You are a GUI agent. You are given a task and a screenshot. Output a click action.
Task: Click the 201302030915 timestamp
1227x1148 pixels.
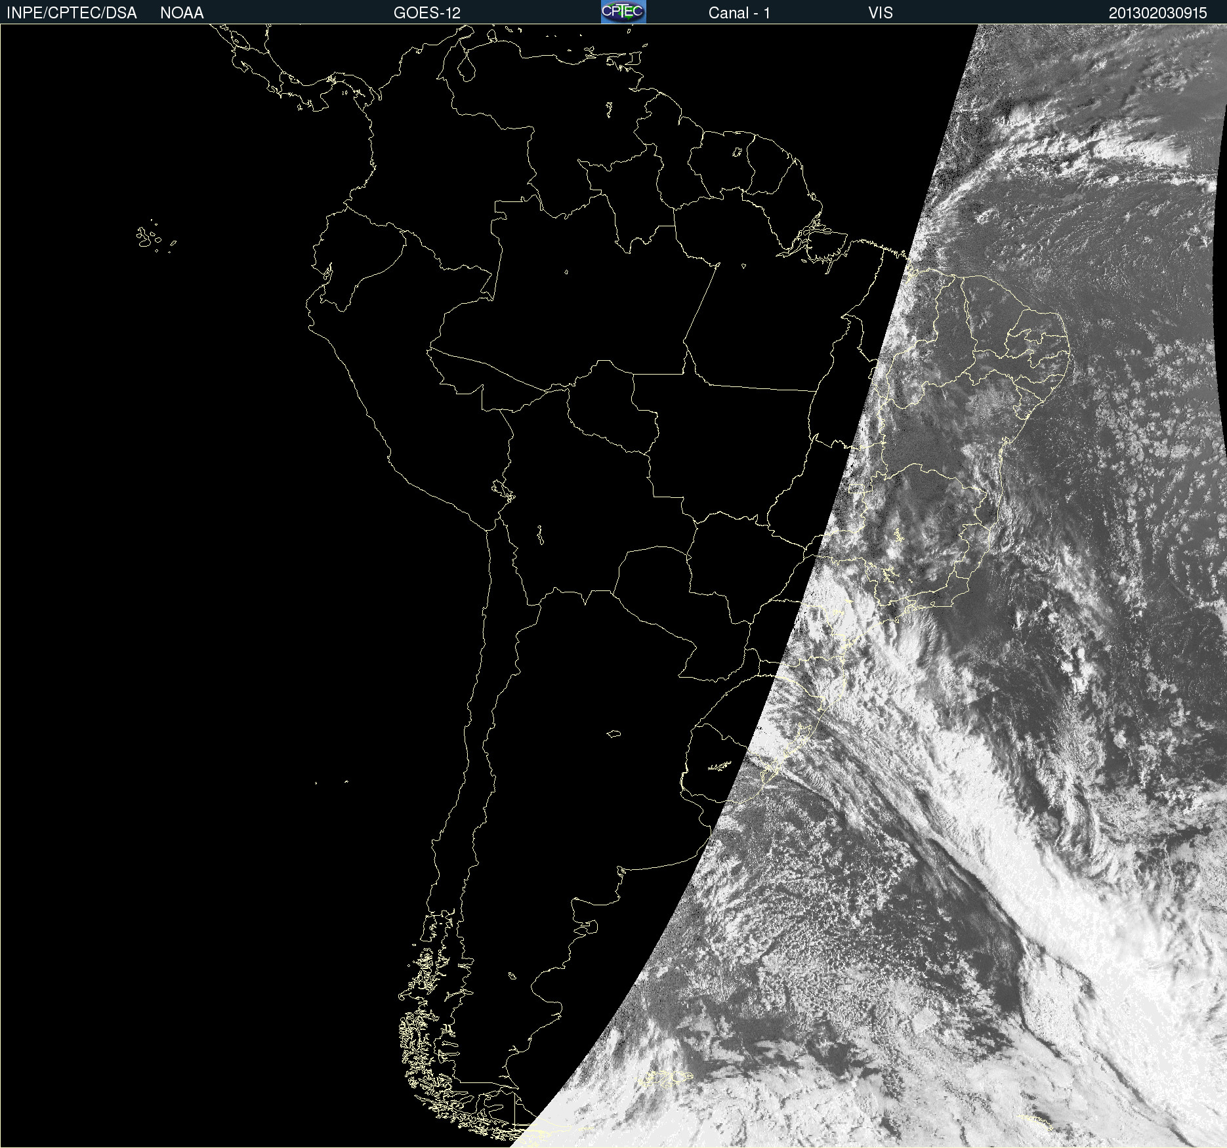[1158, 13]
